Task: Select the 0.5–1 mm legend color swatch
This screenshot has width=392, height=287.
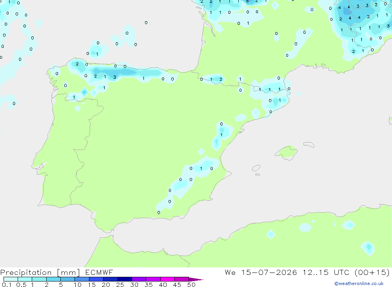Action: pyautogui.click(x=25, y=279)
